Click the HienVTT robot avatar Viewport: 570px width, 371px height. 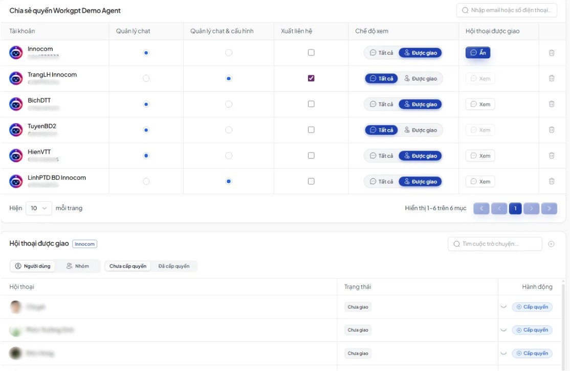16,156
